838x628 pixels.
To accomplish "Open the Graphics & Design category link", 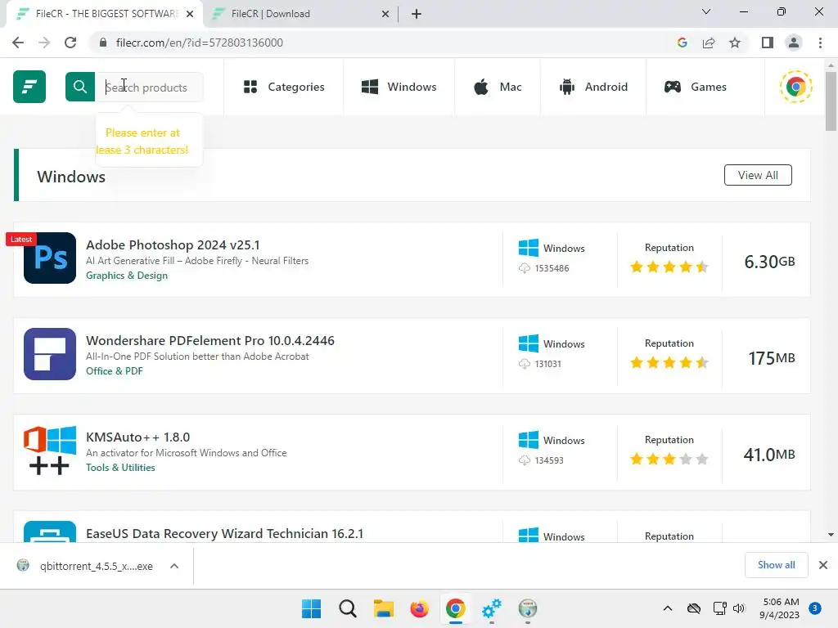I will [127, 276].
